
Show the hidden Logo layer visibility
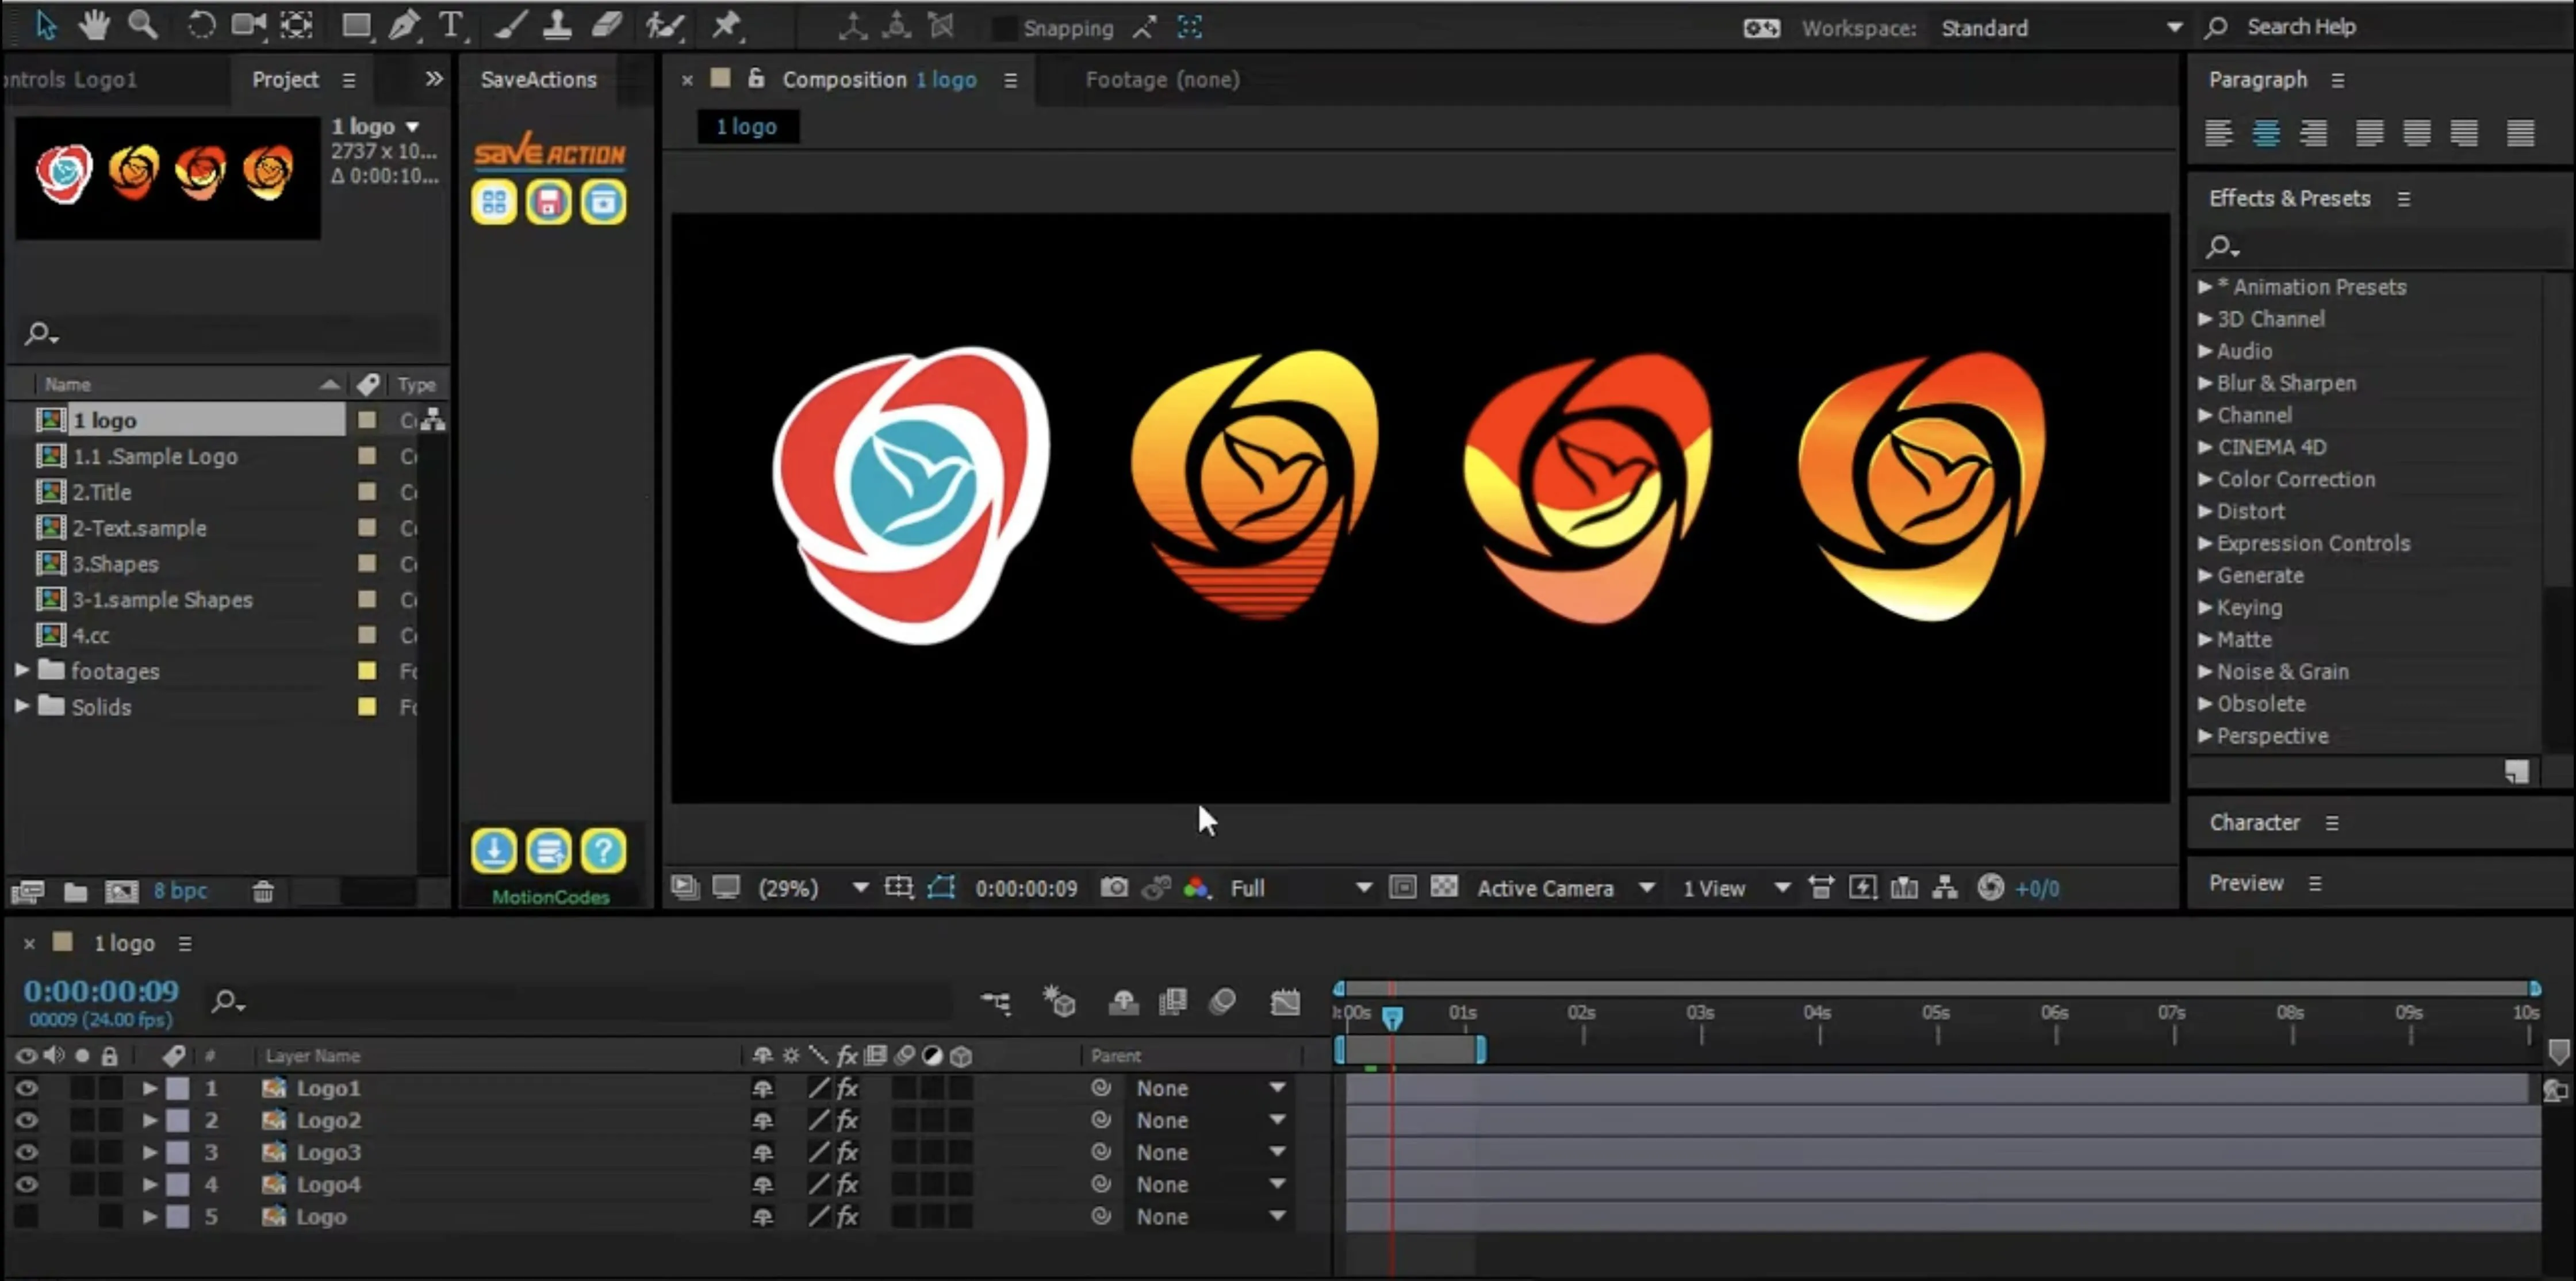pos(26,1216)
